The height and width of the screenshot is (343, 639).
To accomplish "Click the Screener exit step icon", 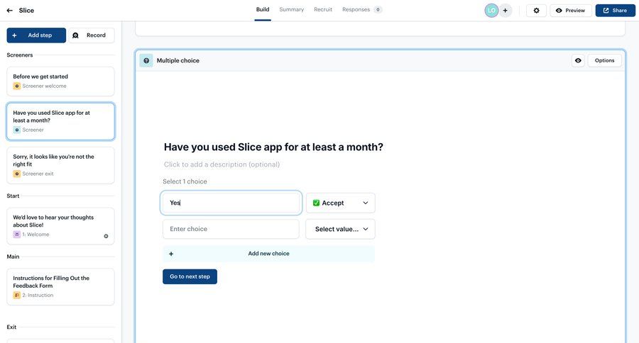I will pos(17,174).
